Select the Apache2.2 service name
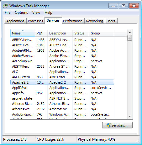Screen dimensions: 142x145 coord(20,82)
